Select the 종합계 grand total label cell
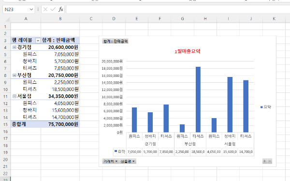Screen dimensions: 290x181 click(26, 124)
